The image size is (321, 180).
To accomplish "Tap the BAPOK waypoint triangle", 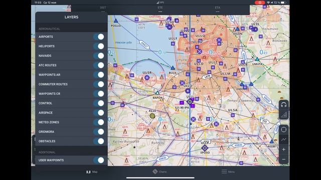I will tap(157, 93).
